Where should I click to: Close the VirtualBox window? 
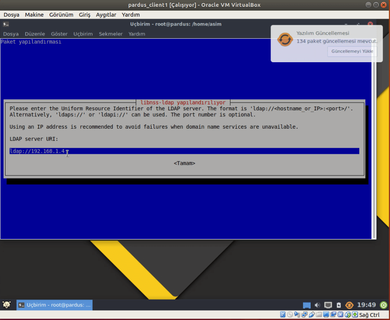384,5
